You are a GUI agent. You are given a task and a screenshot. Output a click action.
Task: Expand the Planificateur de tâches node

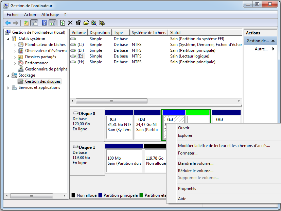[x=15, y=45]
